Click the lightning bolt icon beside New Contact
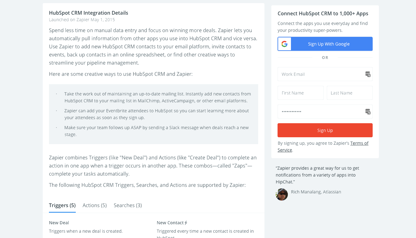 pyautogui.click(x=186, y=223)
